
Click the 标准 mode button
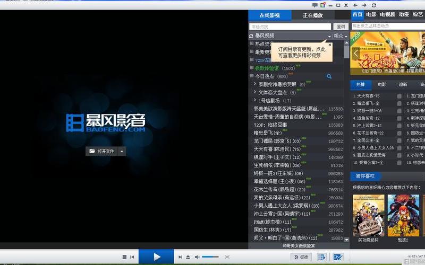[301, 257]
